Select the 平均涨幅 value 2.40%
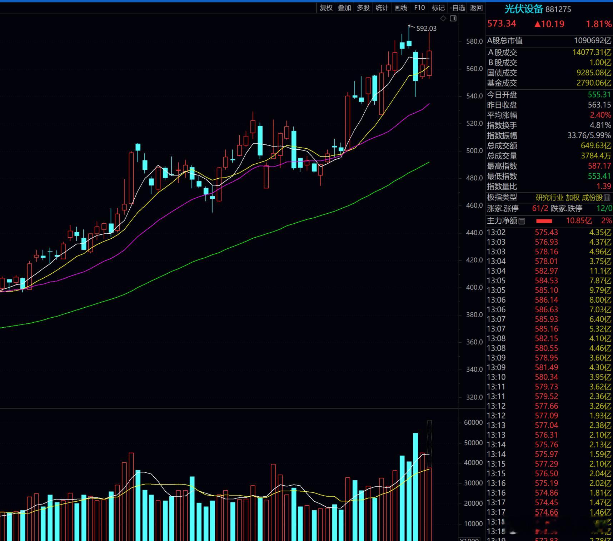 600,115
